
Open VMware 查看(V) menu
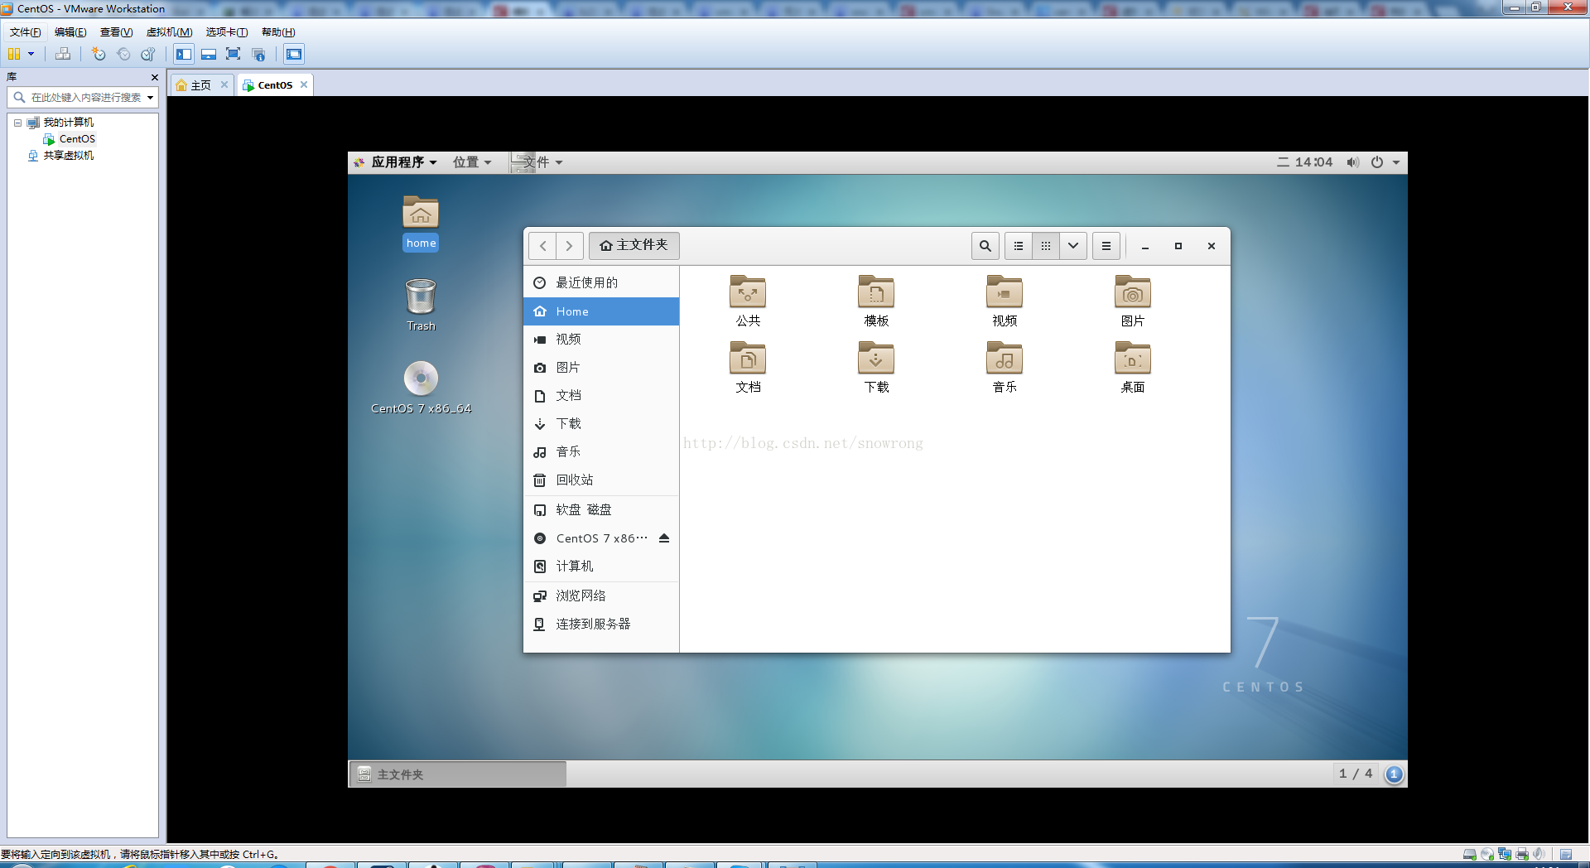[x=116, y=32]
